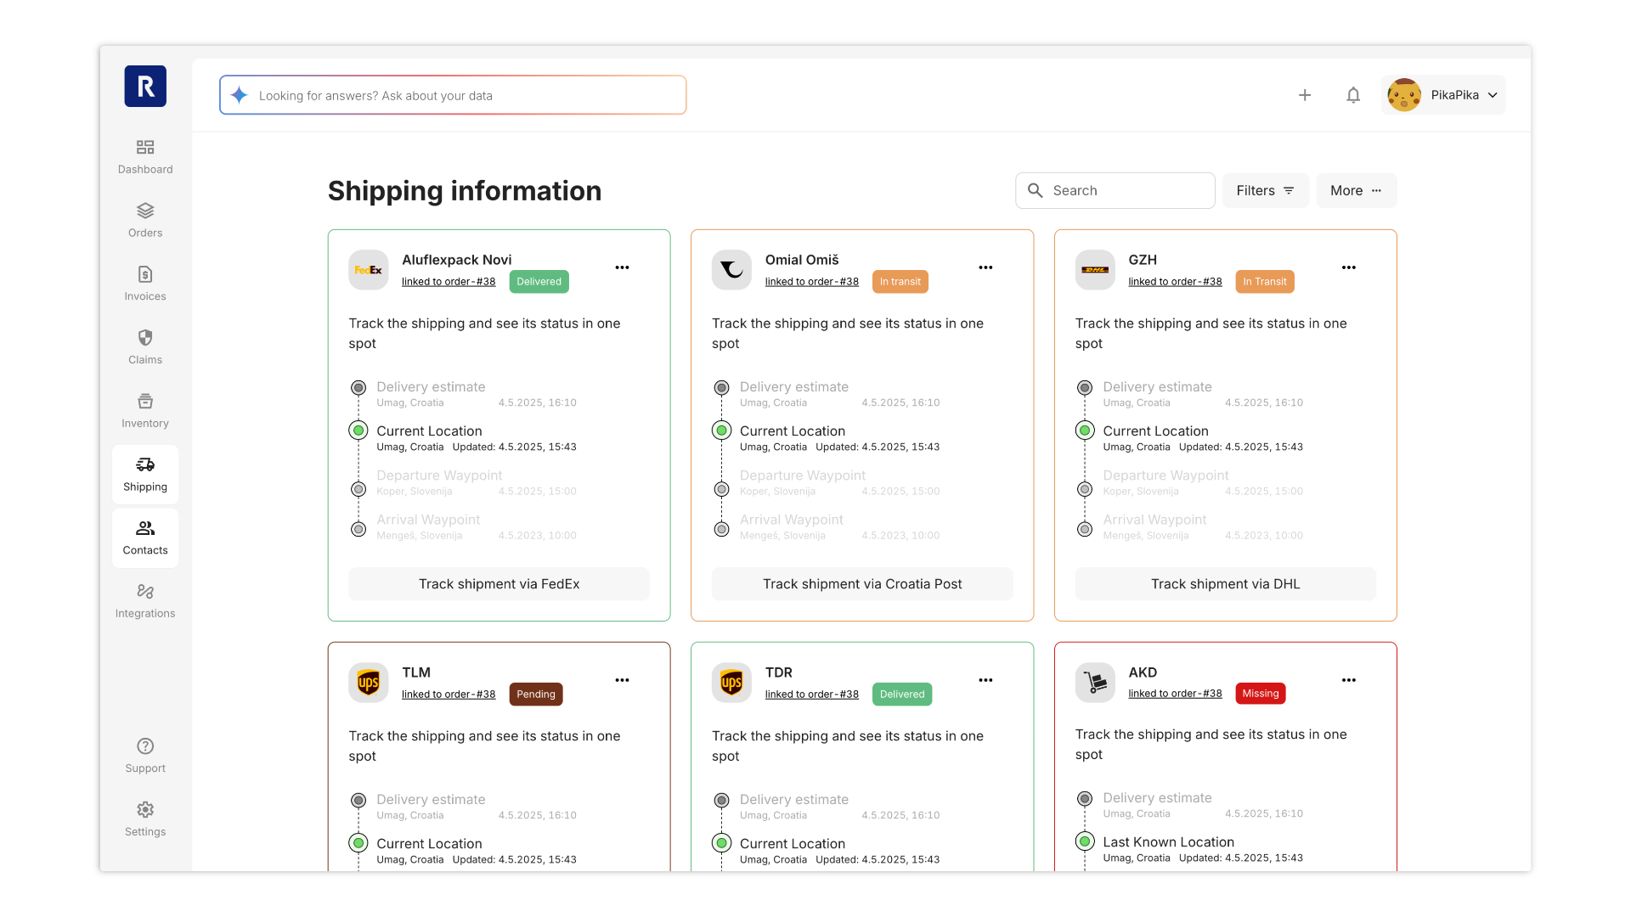Click the UPS logo on TDR card

coord(731,683)
